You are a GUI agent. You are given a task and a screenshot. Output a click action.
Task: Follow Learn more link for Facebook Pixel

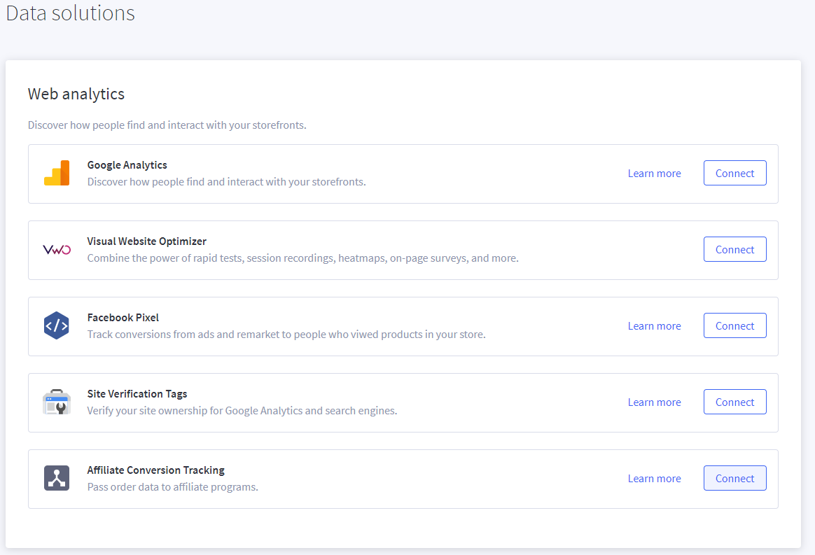(654, 326)
